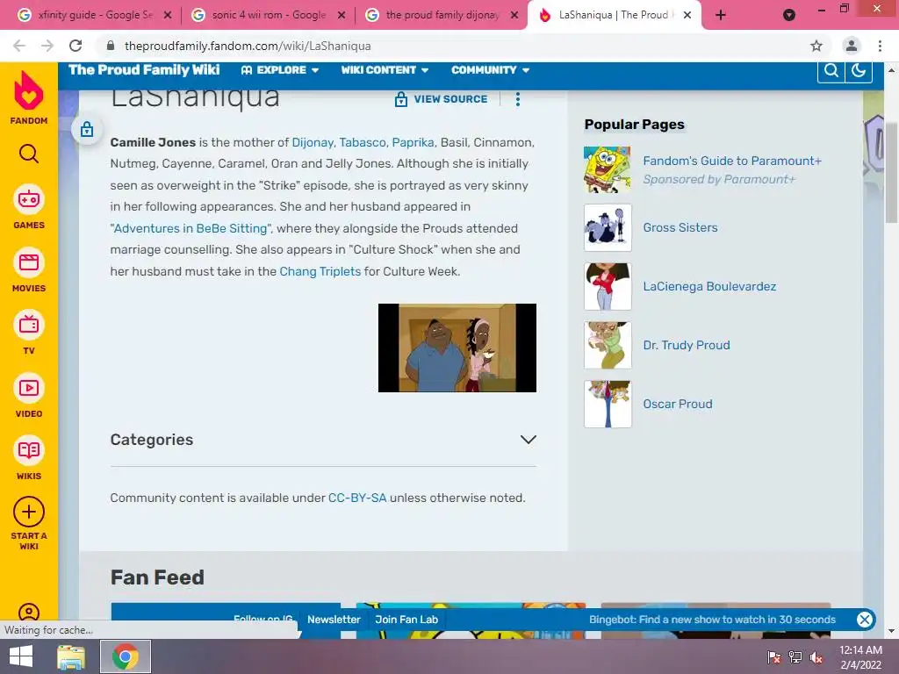
Task: Open the three-dot page actions menu
Action: 517,99
